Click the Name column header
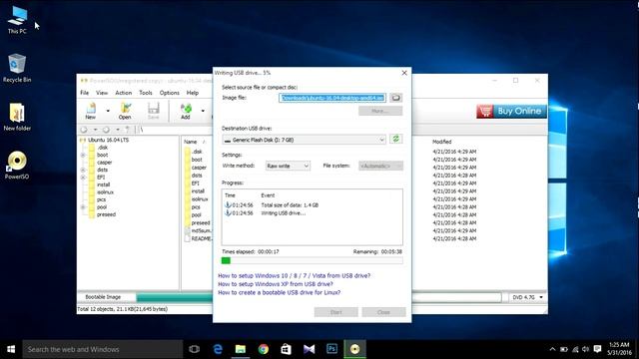 pyautogui.click(x=191, y=142)
